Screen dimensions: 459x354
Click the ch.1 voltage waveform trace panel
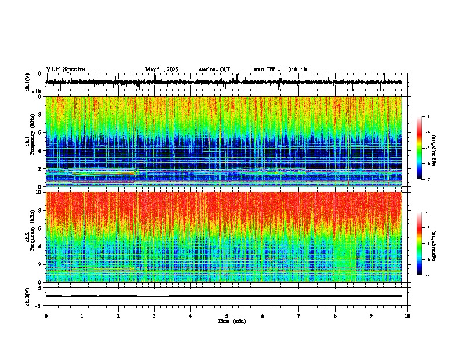coord(228,82)
